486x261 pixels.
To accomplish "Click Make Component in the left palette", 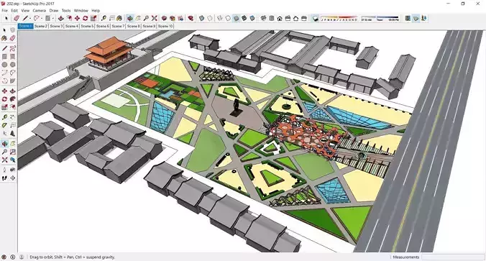I will pos(12,29).
